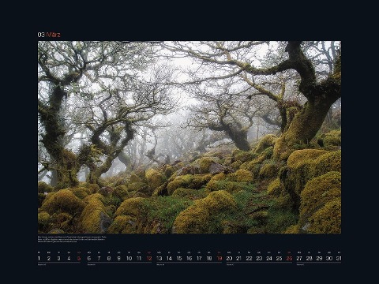Select date 15 on the calendar strip
Screen dimensions: 379x284
[179, 258]
